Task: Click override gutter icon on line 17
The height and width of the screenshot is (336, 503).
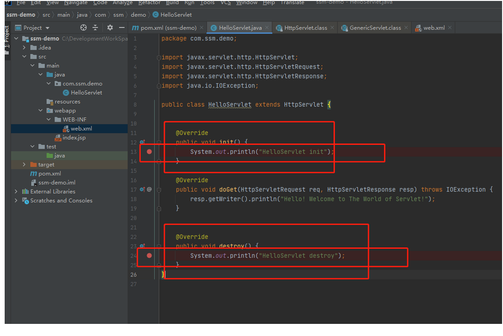Action: 142,190
